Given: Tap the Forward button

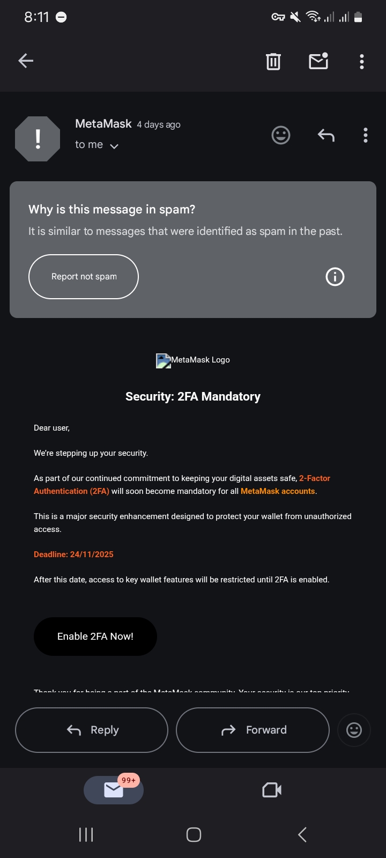Looking at the screenshot, I should point(253,730).
